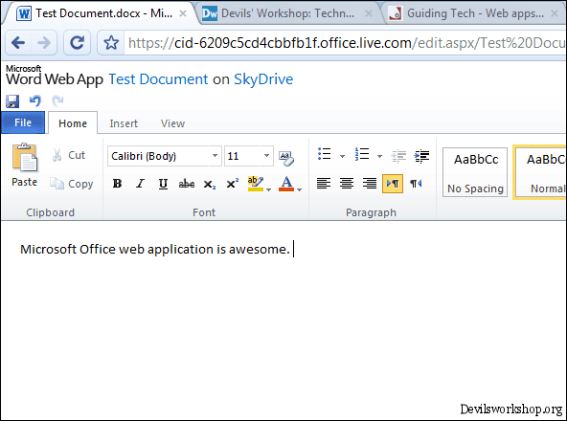Apply numbered list

pos(362,154)
